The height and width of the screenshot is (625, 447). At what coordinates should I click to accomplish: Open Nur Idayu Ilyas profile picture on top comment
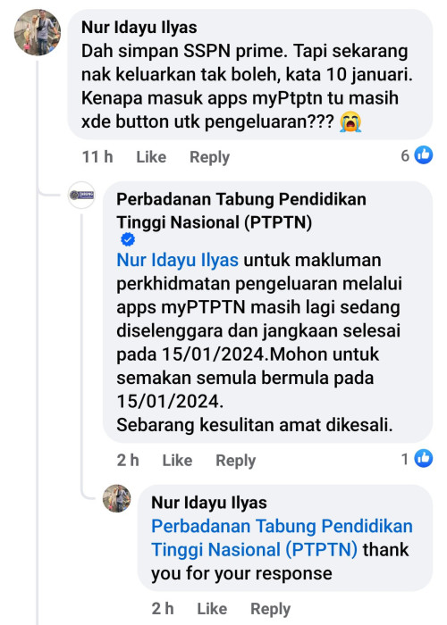coord(38,32)
